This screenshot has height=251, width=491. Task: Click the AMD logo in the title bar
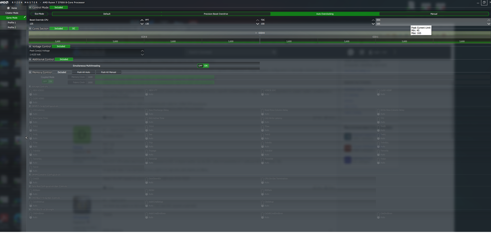(x=4, y=2)
